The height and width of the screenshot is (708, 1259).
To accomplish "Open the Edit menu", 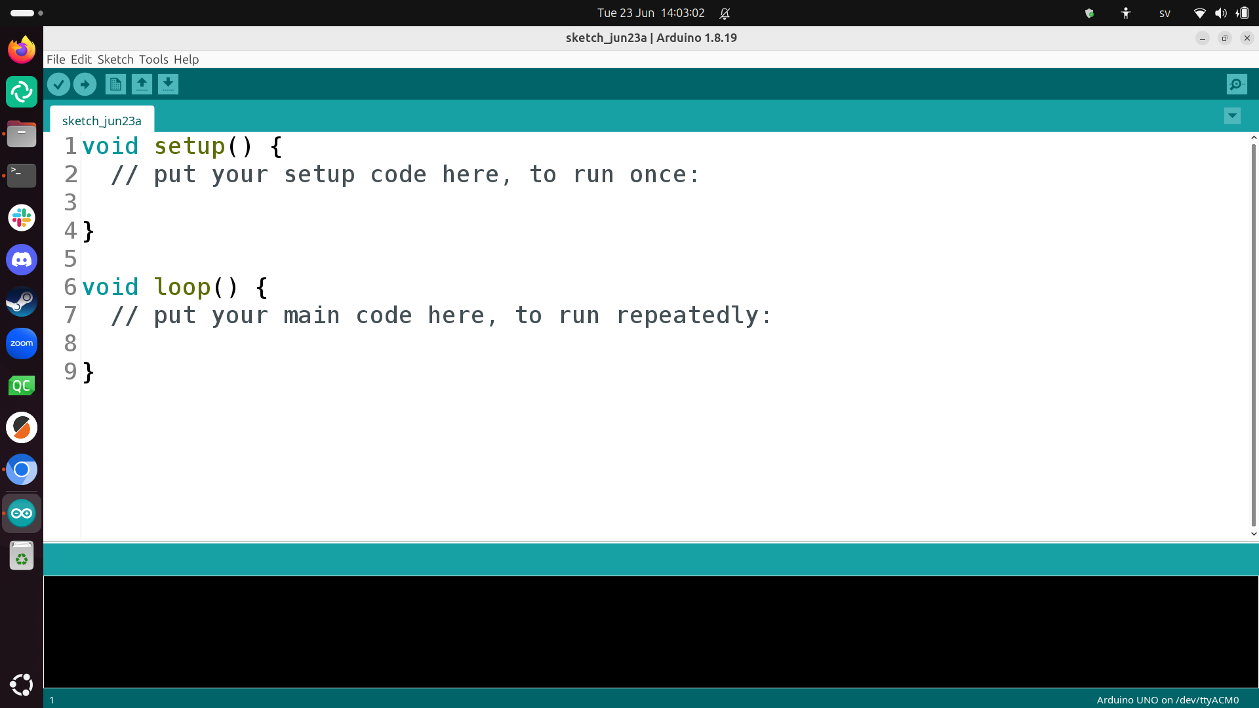I will [81, 60].
